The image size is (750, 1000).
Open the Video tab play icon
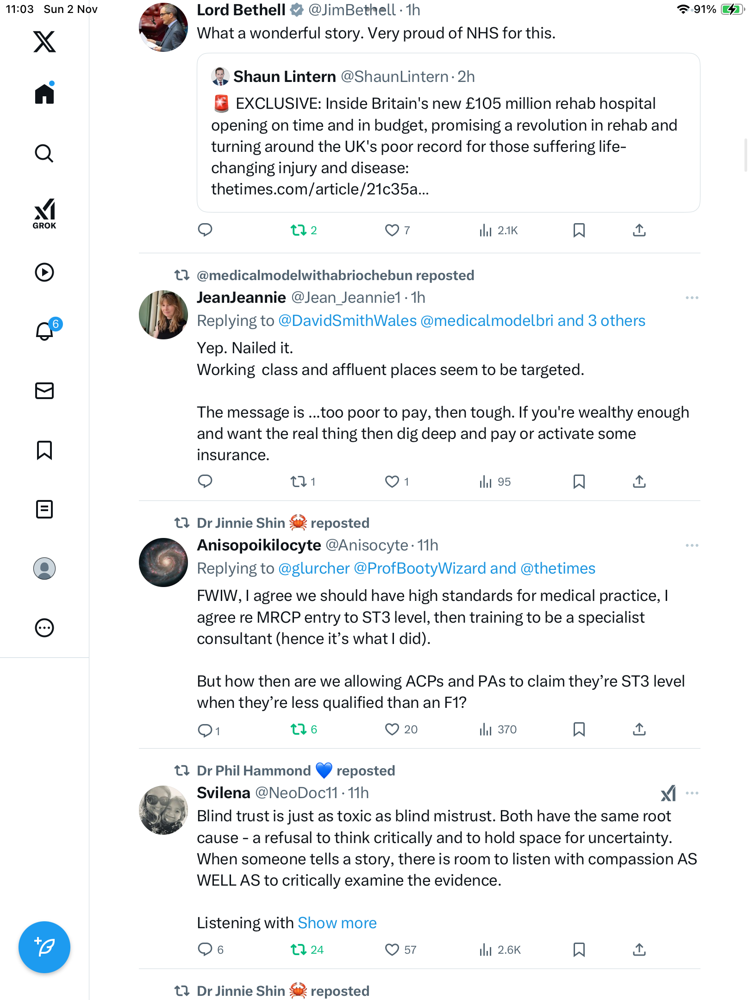44,272
